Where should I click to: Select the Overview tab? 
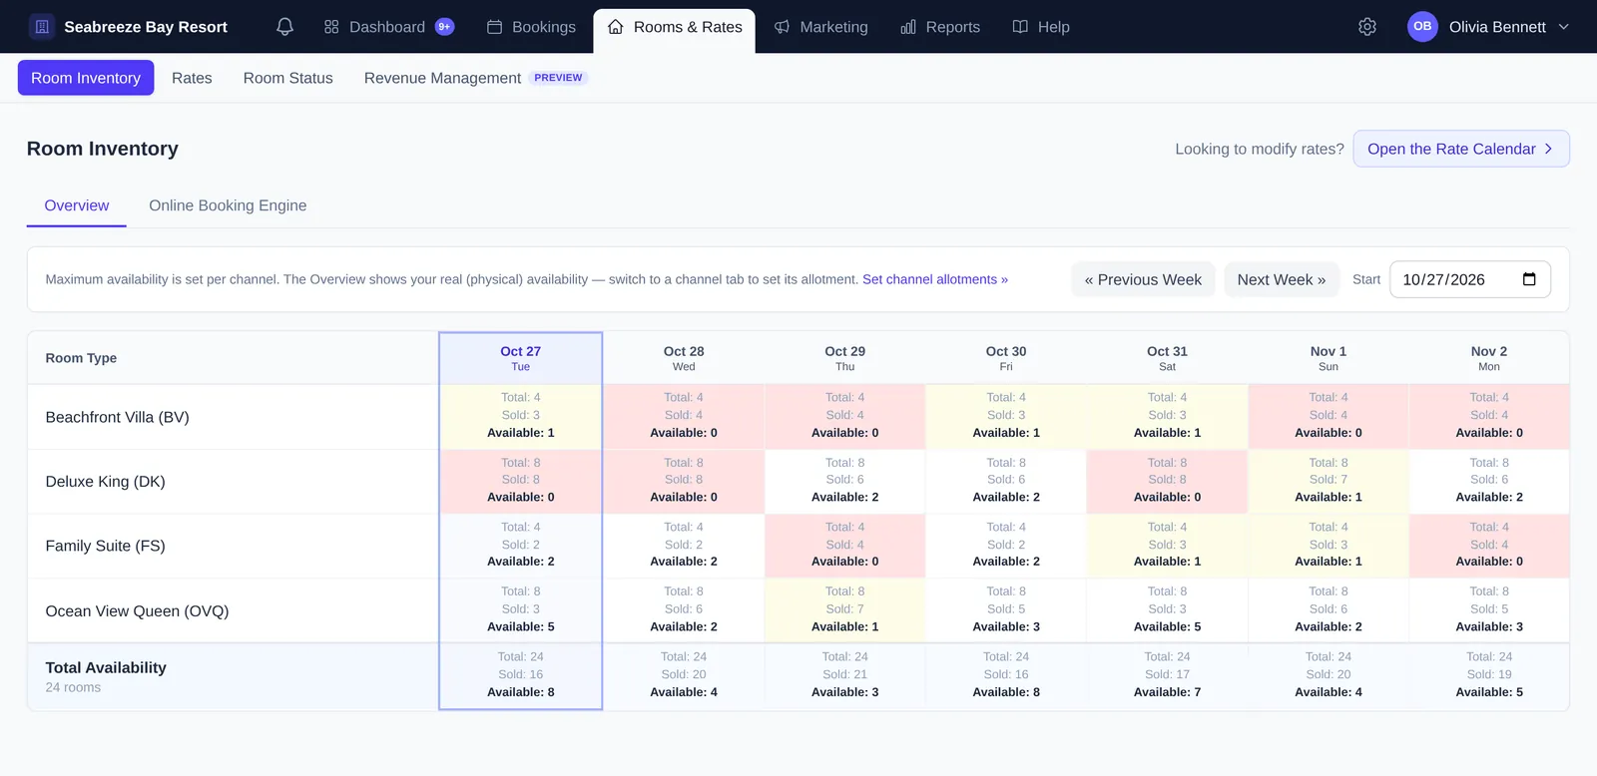[x=77, y=205]
